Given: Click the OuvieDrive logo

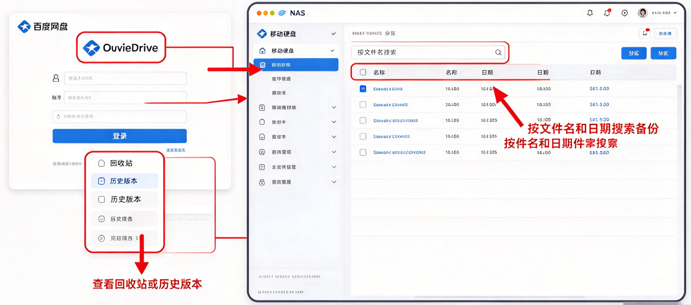Looking at the screenshot, I should tap(121, 48).
